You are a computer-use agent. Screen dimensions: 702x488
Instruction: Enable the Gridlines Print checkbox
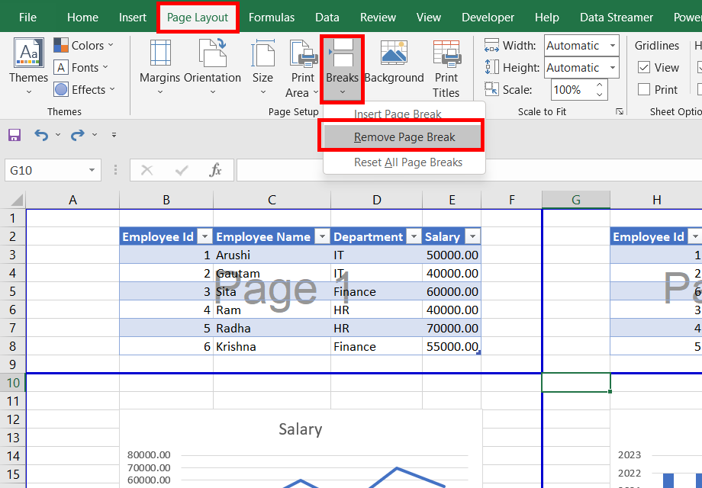[x=644, y=90]
